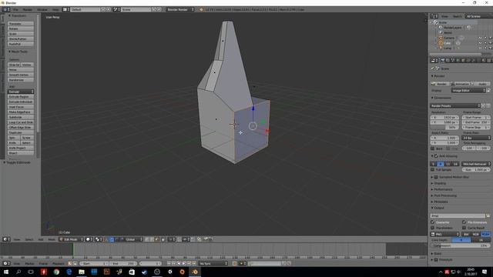Image resolution: width=493 pixels, height=277 pixels.
Task: Open the No Sync dropdown in timeline
Action: tap(213, 263)
